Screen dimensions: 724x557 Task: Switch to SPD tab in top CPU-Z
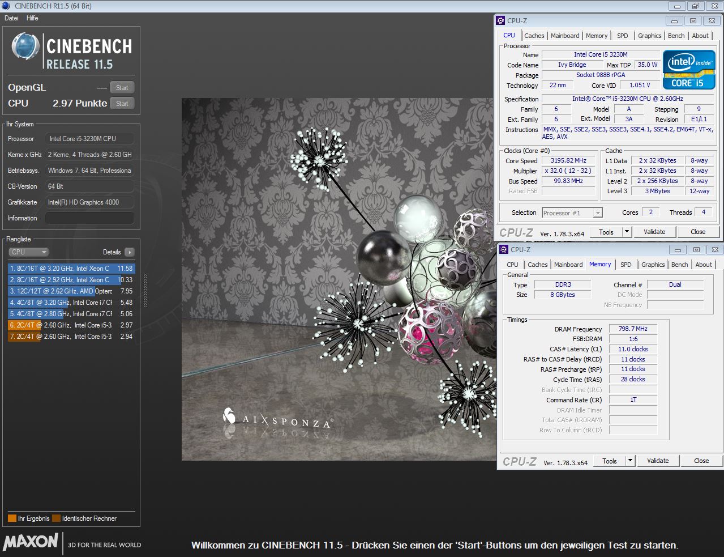(623, 36)
